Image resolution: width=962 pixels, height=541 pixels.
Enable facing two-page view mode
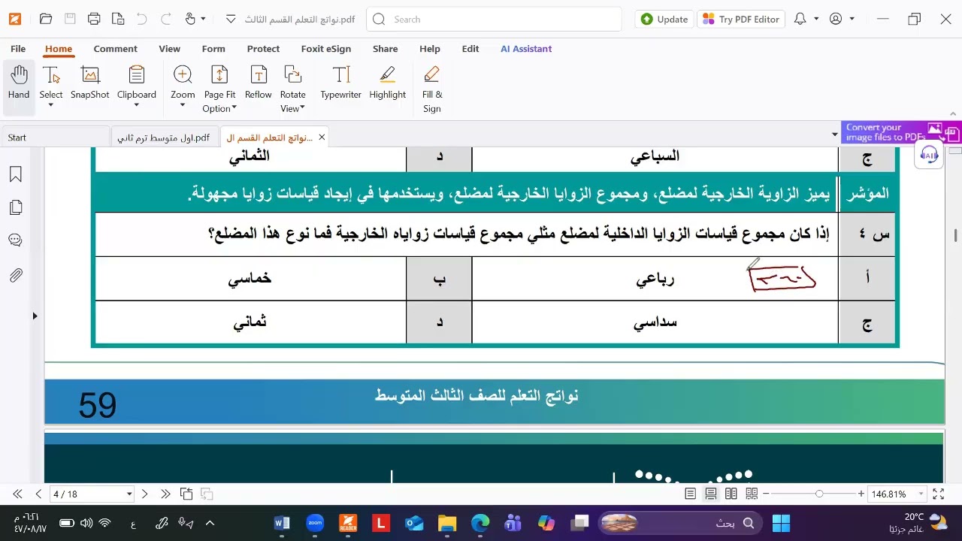731,494
